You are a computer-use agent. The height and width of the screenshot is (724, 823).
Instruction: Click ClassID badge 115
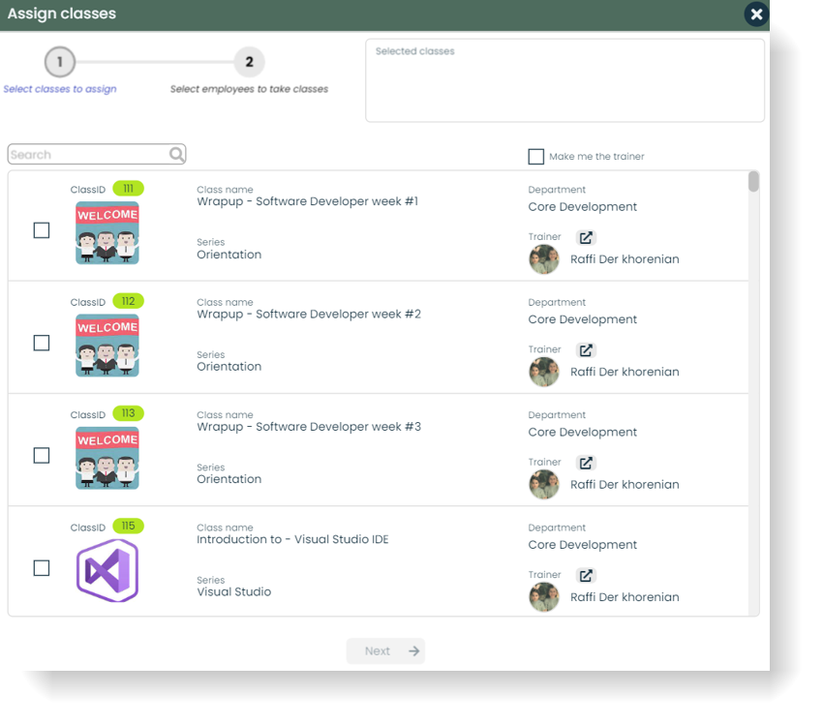coord(128,527)
